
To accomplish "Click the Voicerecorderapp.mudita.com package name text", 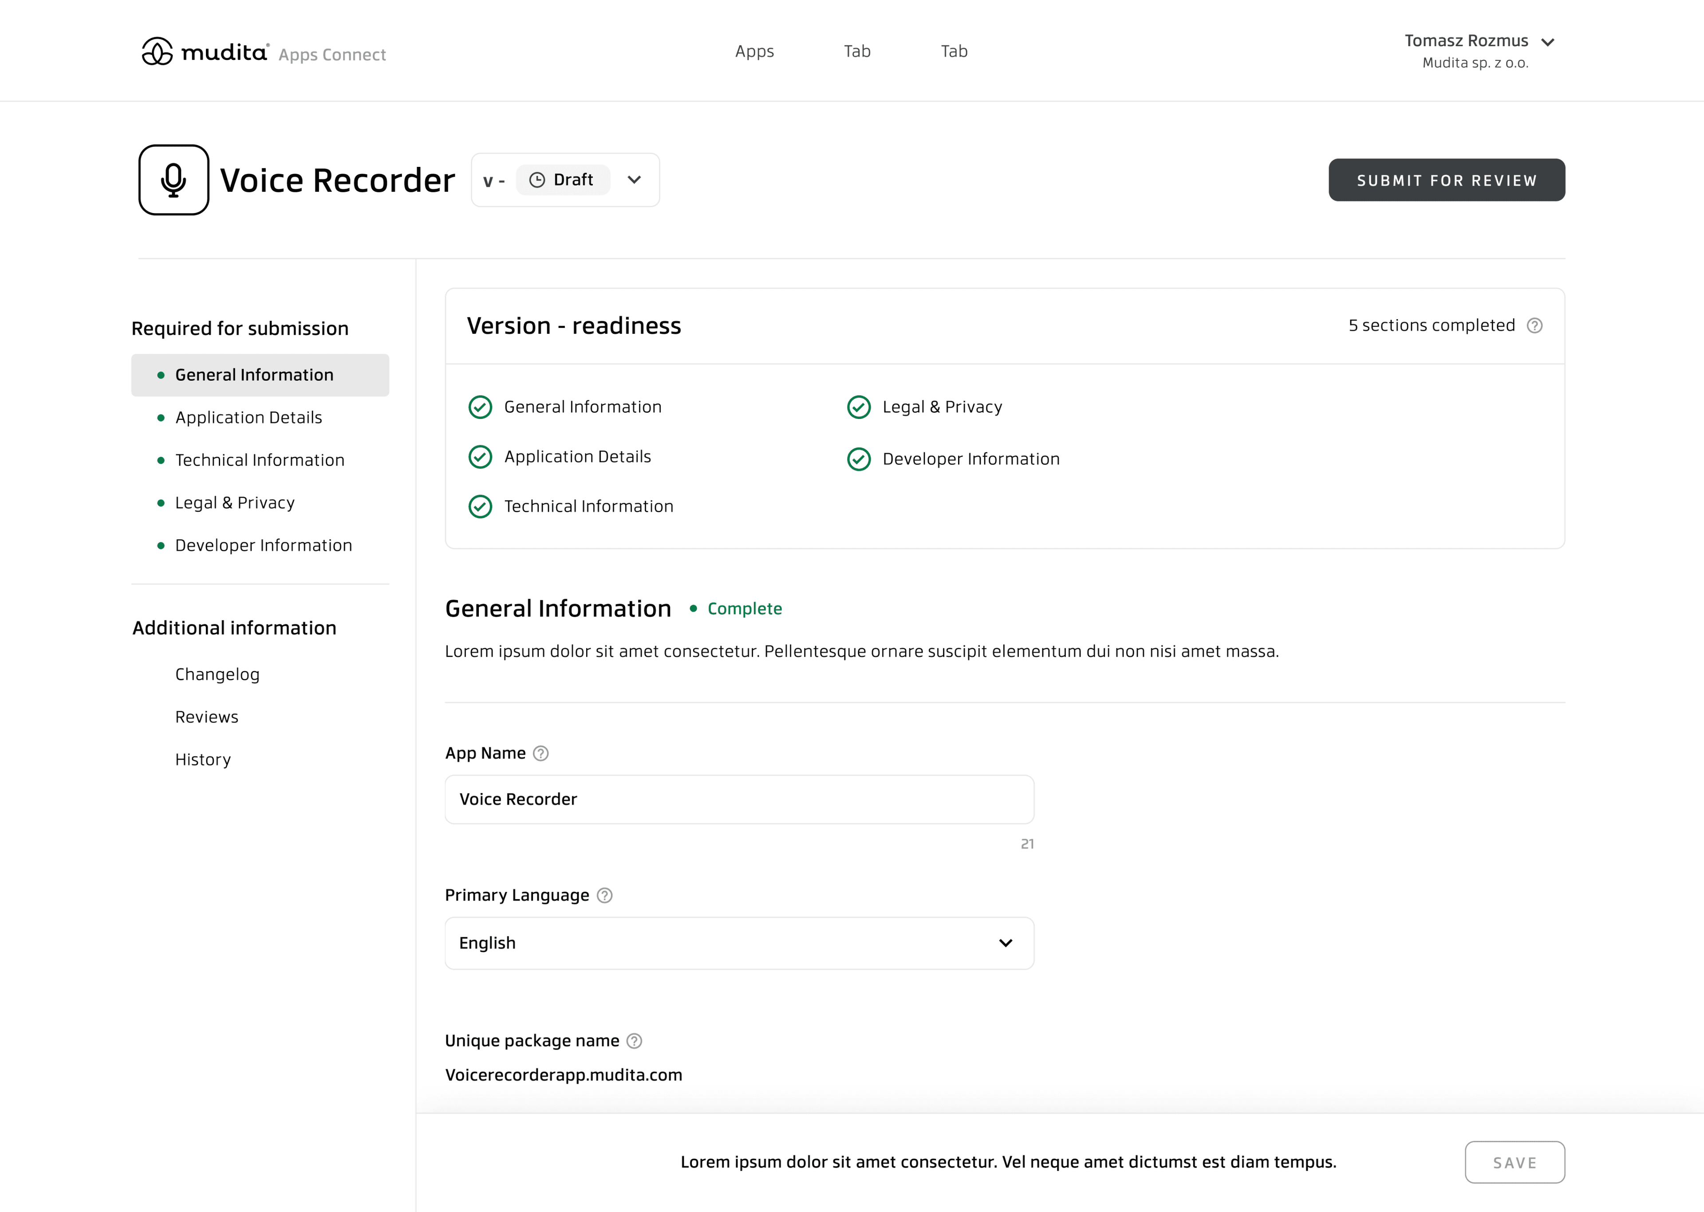I will (563, 1075).
